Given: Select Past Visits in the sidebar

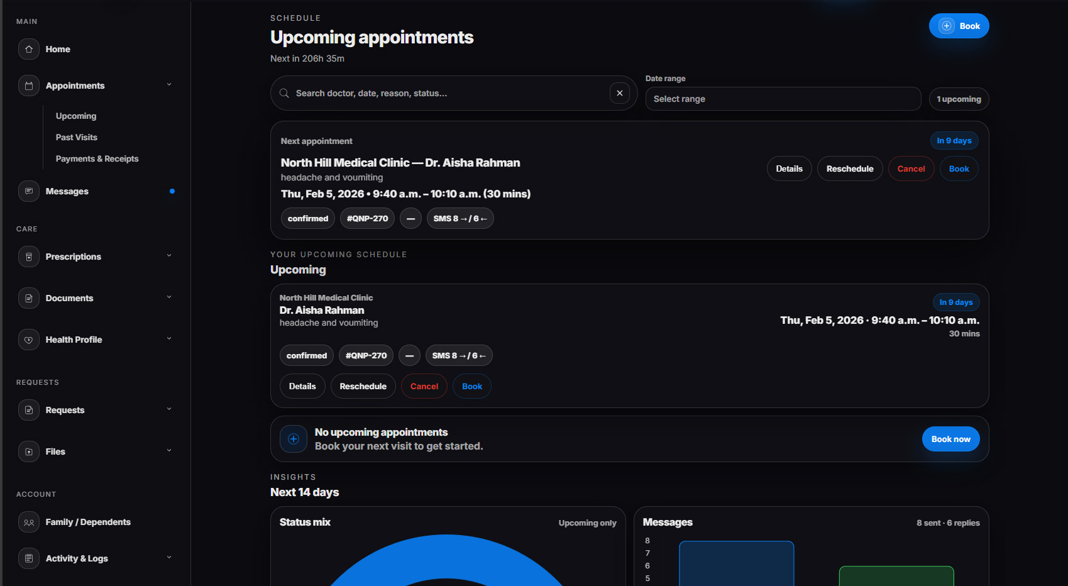Looking at the screenshot, I should pos(76,137).
